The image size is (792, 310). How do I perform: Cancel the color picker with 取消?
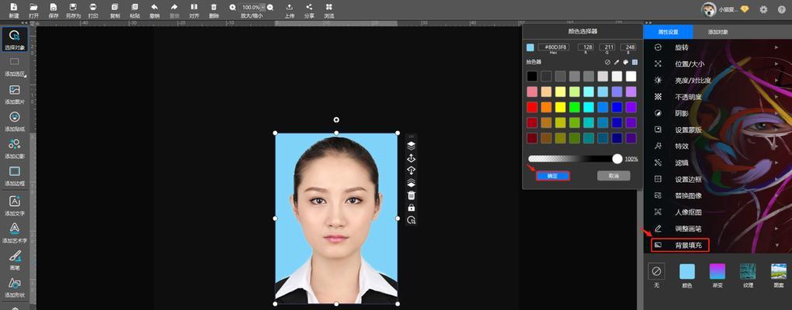pyautogui.click(x=613, y=176)
